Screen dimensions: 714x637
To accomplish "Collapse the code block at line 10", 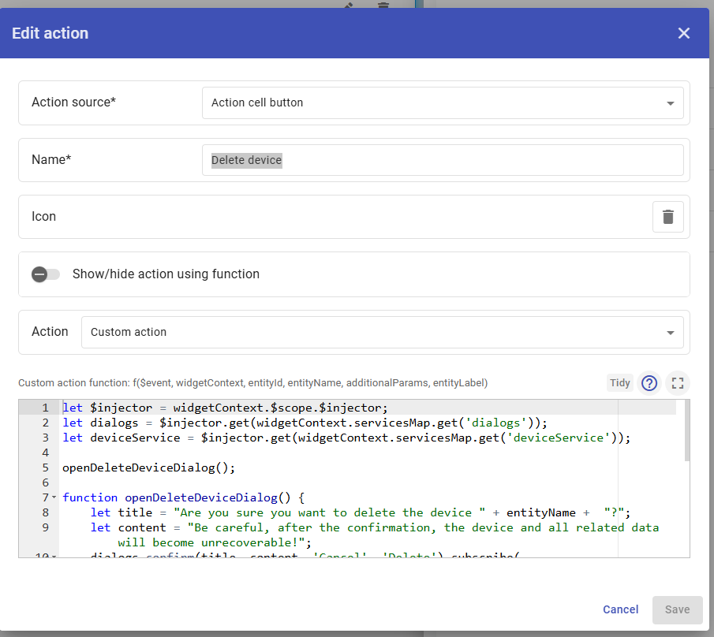I will coord(54,556).
